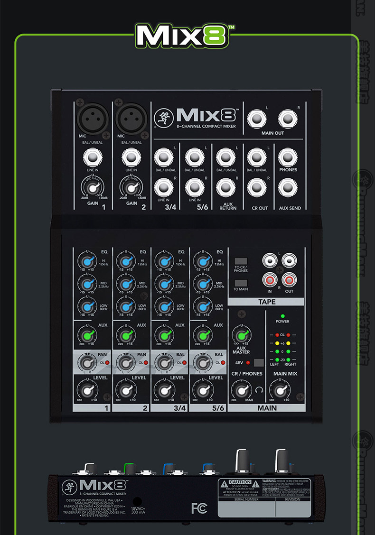
Task: Click the channel 5/6 LEVEL knob
Action: 203,390
